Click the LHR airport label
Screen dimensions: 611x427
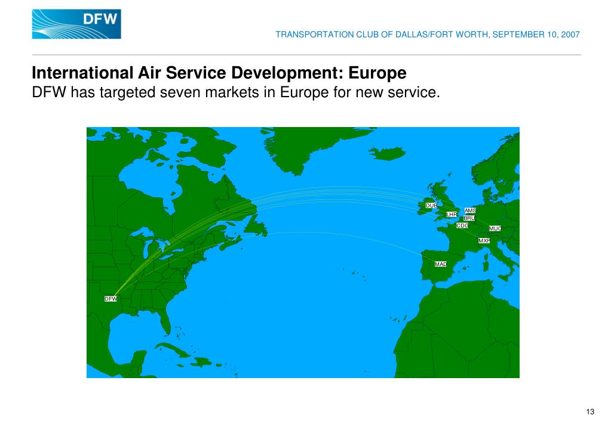coord(452,215)
